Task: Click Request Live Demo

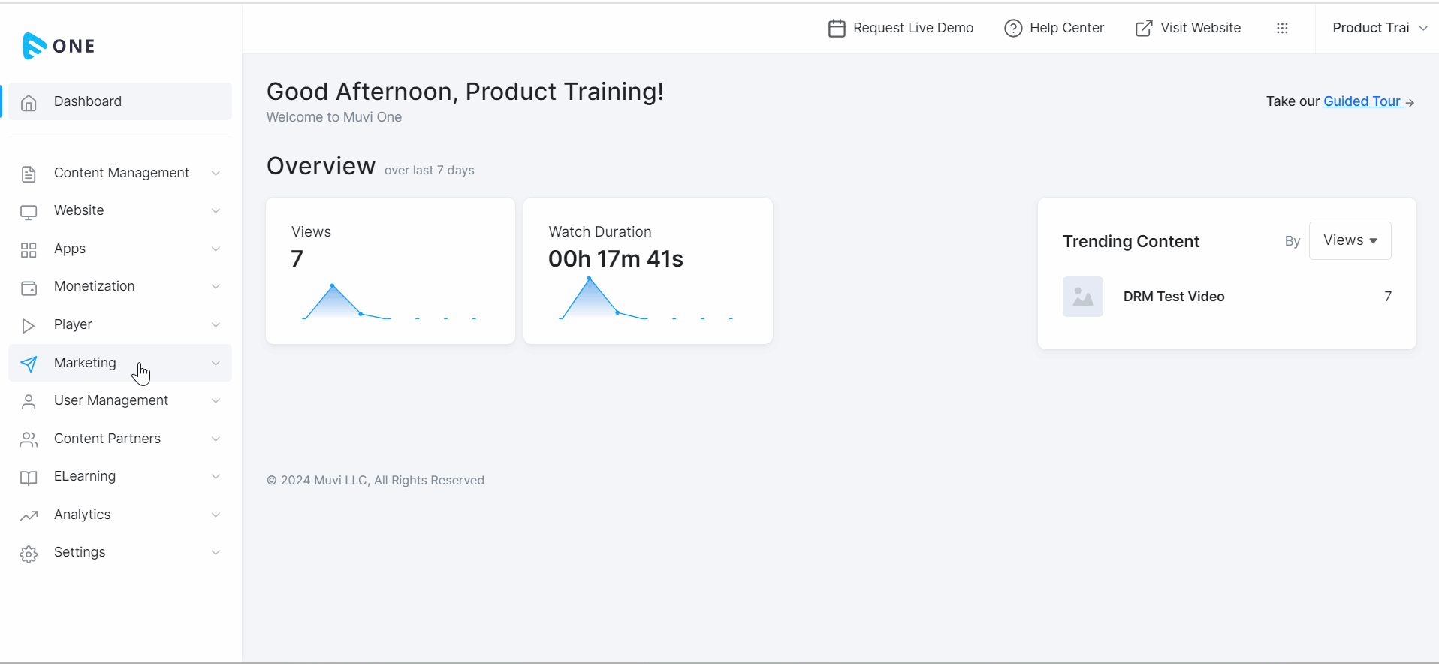Action: [901, 29]
